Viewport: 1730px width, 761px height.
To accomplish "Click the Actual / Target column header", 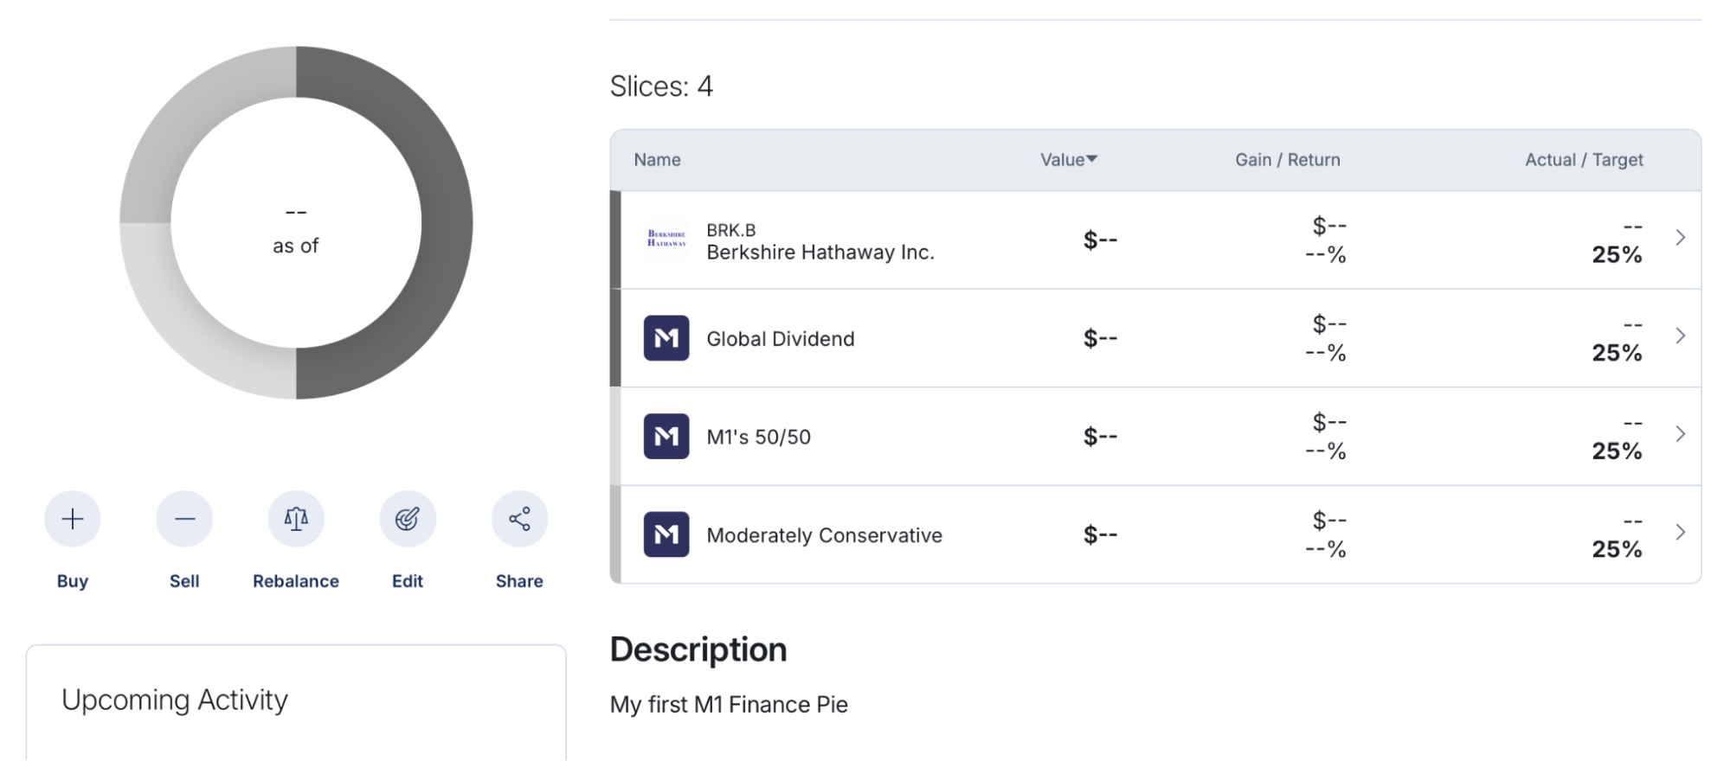I will pyautogui.click(x=1584, y=160).
